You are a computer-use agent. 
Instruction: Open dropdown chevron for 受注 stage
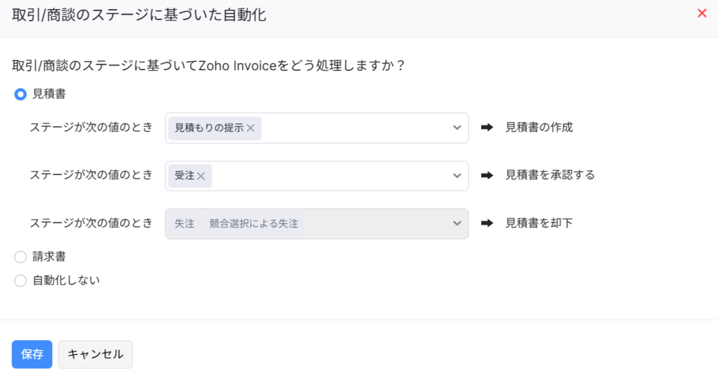point(457,175)
